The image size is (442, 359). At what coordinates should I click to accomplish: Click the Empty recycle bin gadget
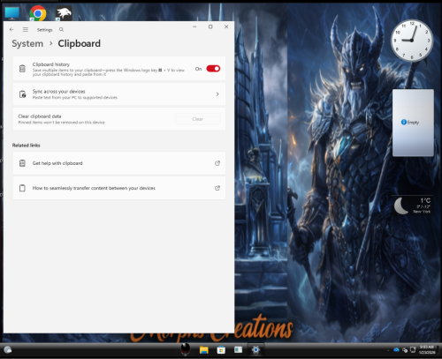click(x=413, y=123)
